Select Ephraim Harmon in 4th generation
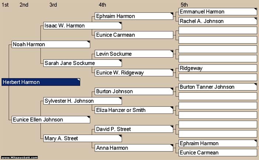The width and height of the screenshot is (259, 160). point(134,16)
